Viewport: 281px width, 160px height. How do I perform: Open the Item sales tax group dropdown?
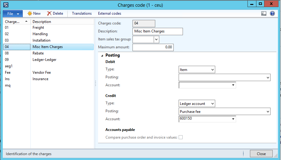pyautogui.click(x=156, y=39)
